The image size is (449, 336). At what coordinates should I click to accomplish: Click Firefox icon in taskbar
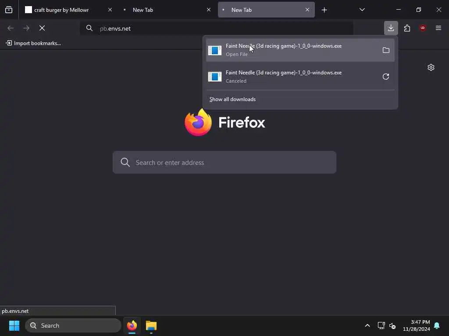click(x=132, y=325)
